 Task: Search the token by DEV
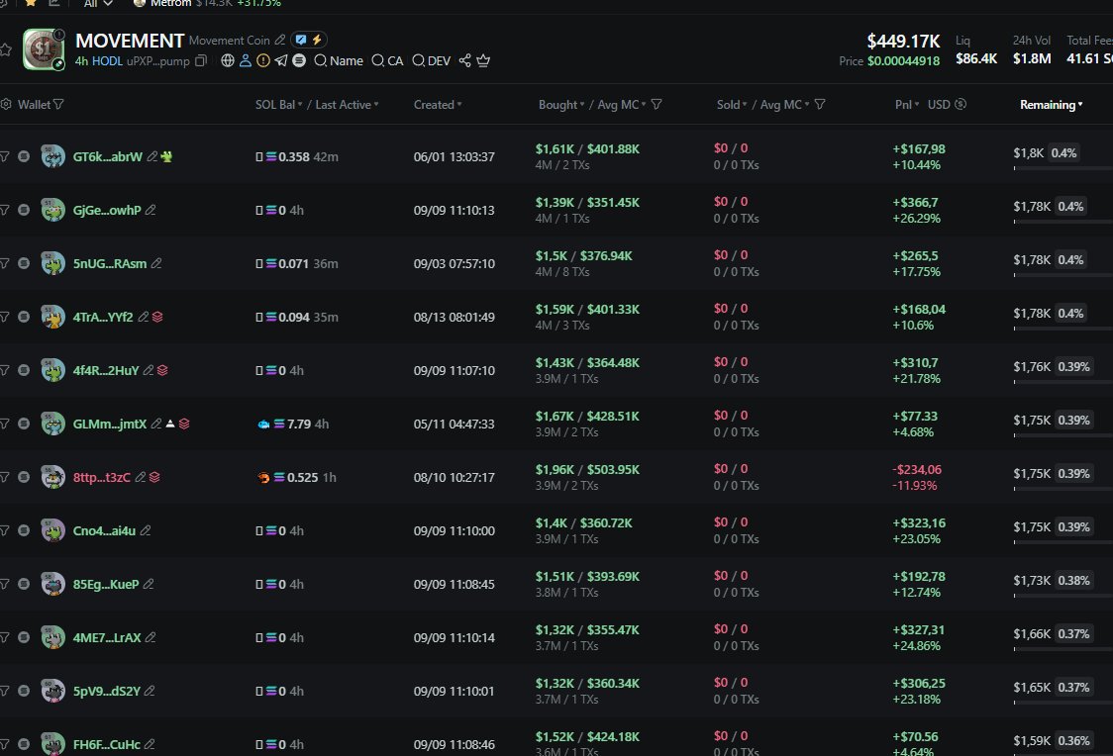[x=431, y=61]
